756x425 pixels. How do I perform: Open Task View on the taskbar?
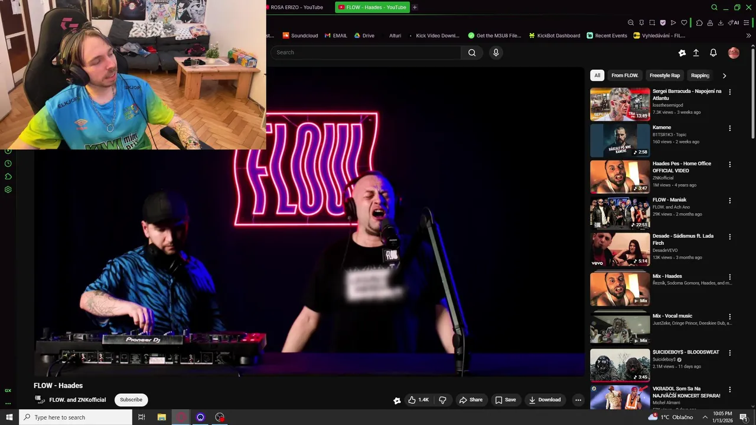coord(141,417)
